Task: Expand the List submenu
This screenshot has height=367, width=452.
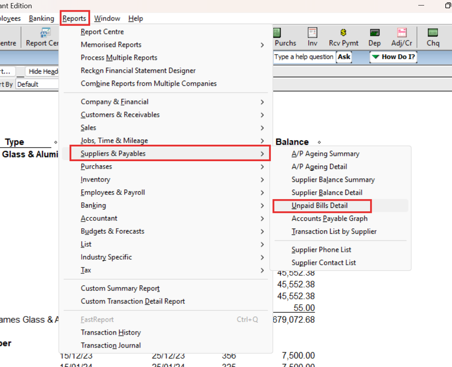Action: (166, 245)
